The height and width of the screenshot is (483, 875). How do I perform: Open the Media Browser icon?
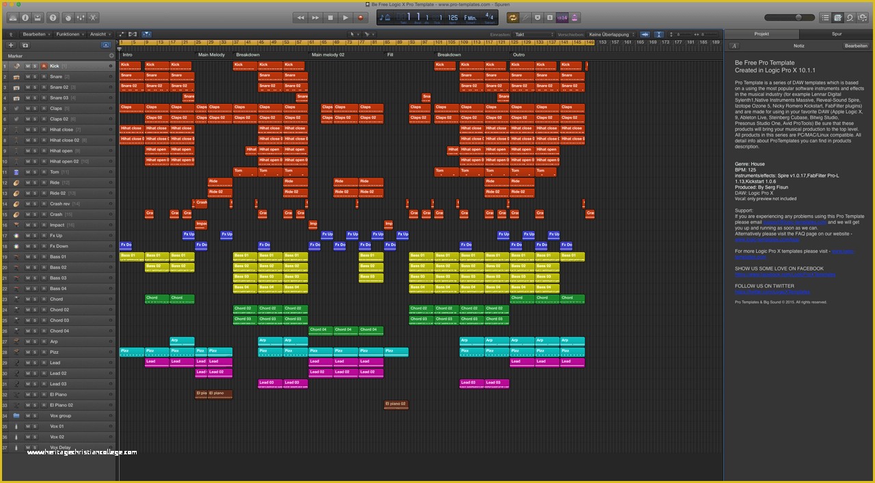[863, 17]
